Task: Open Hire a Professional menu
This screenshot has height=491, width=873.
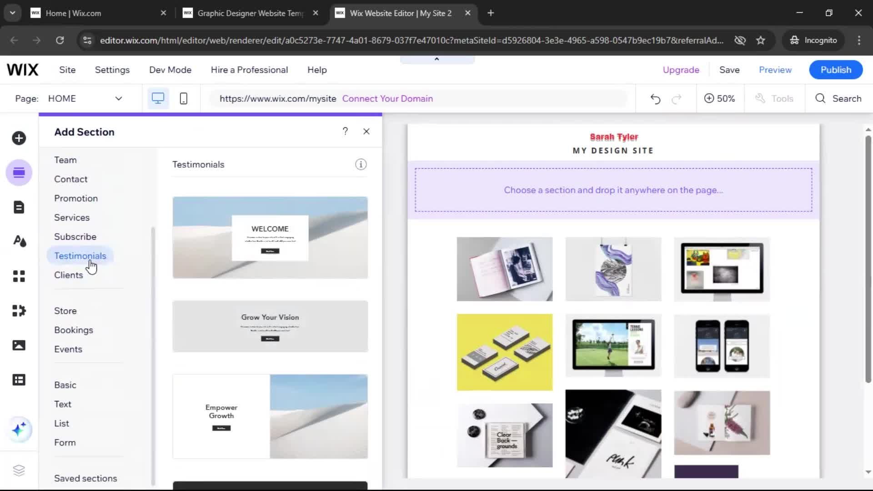Action: (249, 70)
